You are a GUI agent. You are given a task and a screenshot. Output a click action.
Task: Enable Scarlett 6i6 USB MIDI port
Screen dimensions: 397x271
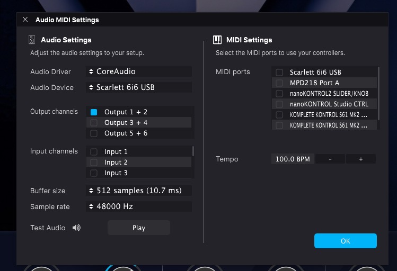coord(279,72)
